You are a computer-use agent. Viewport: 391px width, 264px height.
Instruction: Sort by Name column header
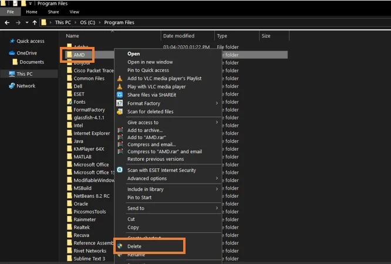tap(72, 36)
